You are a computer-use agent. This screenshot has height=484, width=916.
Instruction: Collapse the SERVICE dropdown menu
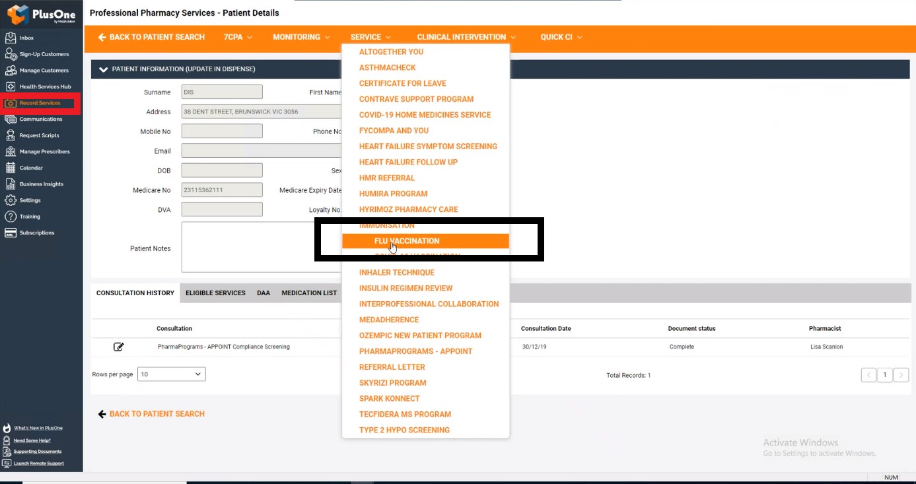coord(370,37)
